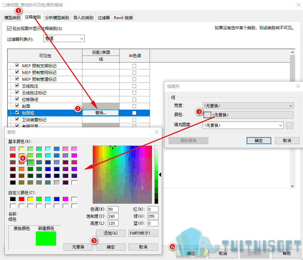The width and height of the screenshot is (303, 260).
Task: Click 取消 in main visibility dialog
Action: [x=223, y=254]
